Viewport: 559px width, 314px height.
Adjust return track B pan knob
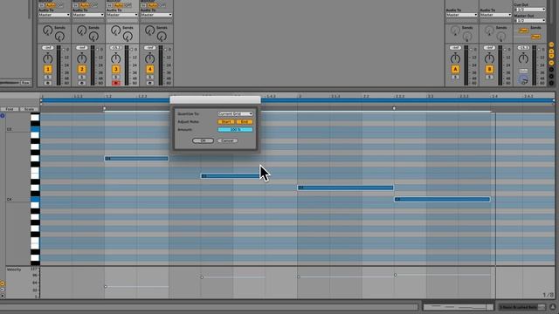click(489, 58)
